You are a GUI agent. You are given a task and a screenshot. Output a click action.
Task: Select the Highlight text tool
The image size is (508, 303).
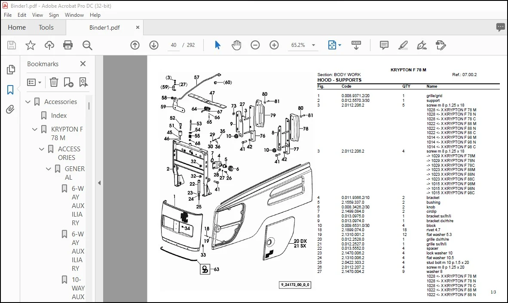coord(403,45)
